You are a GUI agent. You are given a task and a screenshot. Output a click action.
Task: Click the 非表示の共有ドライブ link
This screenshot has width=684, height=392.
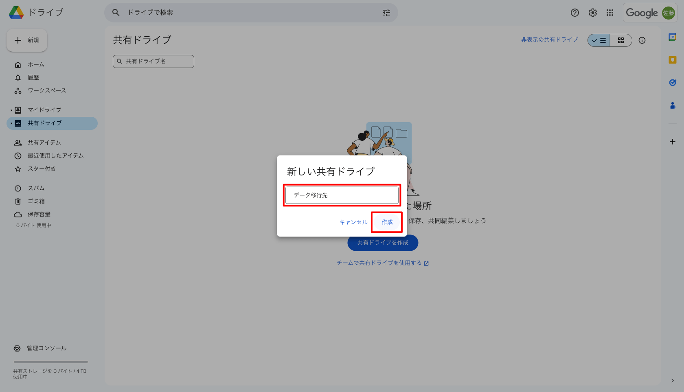[549, 39]
